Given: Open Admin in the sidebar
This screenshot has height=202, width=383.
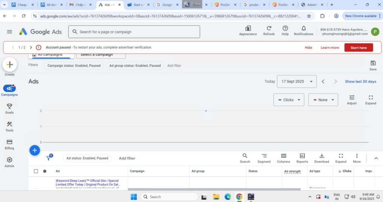Looking at the screenshot, I should (9, 162).
